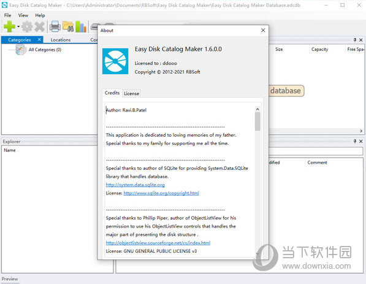Screen dimensions: 366x284
Task: Click the Capacity column header
Action: coord(319,49)
